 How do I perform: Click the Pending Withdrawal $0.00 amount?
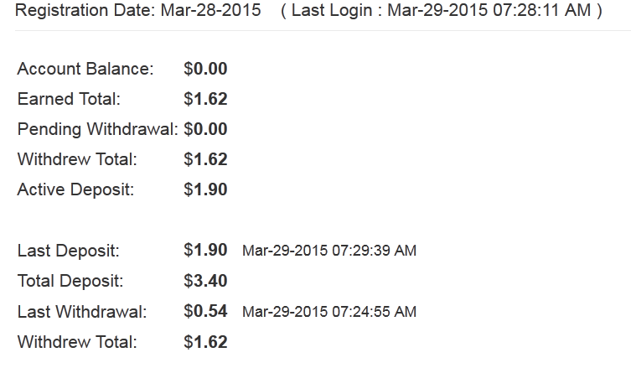point(205,129)
